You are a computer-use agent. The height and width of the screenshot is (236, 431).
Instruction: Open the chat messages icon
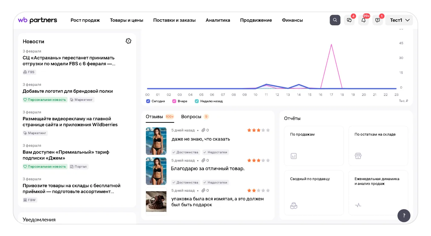coord(349,20)
